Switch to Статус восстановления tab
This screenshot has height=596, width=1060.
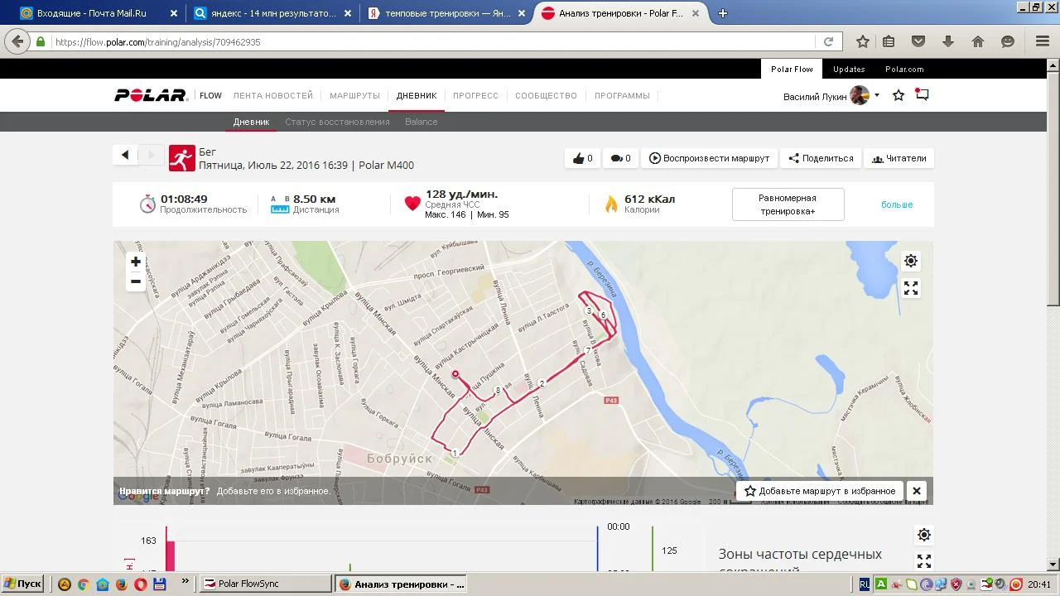click(337, 122)
